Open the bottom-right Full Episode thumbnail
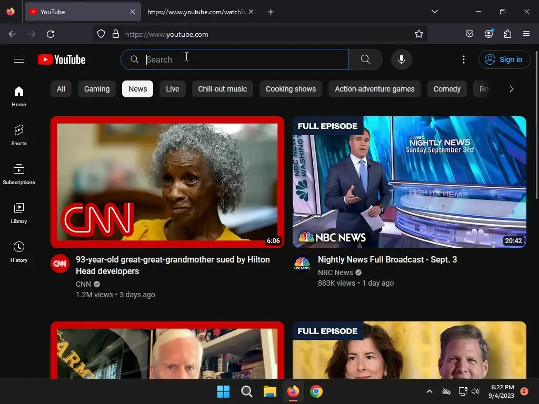Screen dimensions: 539x404 pos(410,350)
